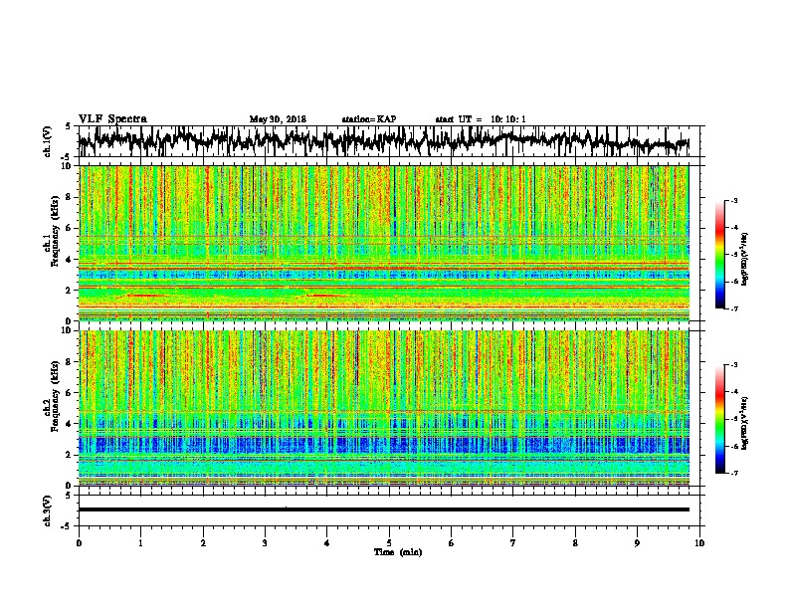The height and width of the screenshot is (609, 788).
Task: Click the "6" kHz tick on ch.2 spectrogram
Action: click(x=70, y=393)
